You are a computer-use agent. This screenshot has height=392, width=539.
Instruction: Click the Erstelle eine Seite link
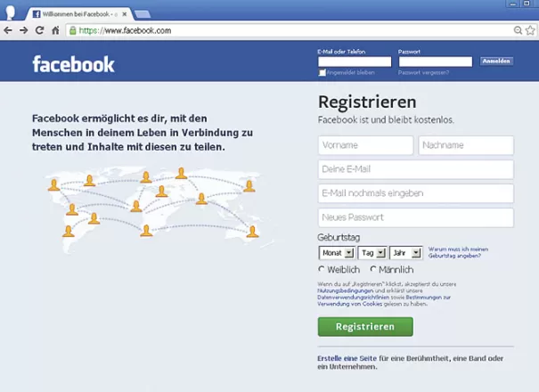coord(347,358)
